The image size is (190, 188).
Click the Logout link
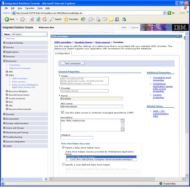(134, 28)
